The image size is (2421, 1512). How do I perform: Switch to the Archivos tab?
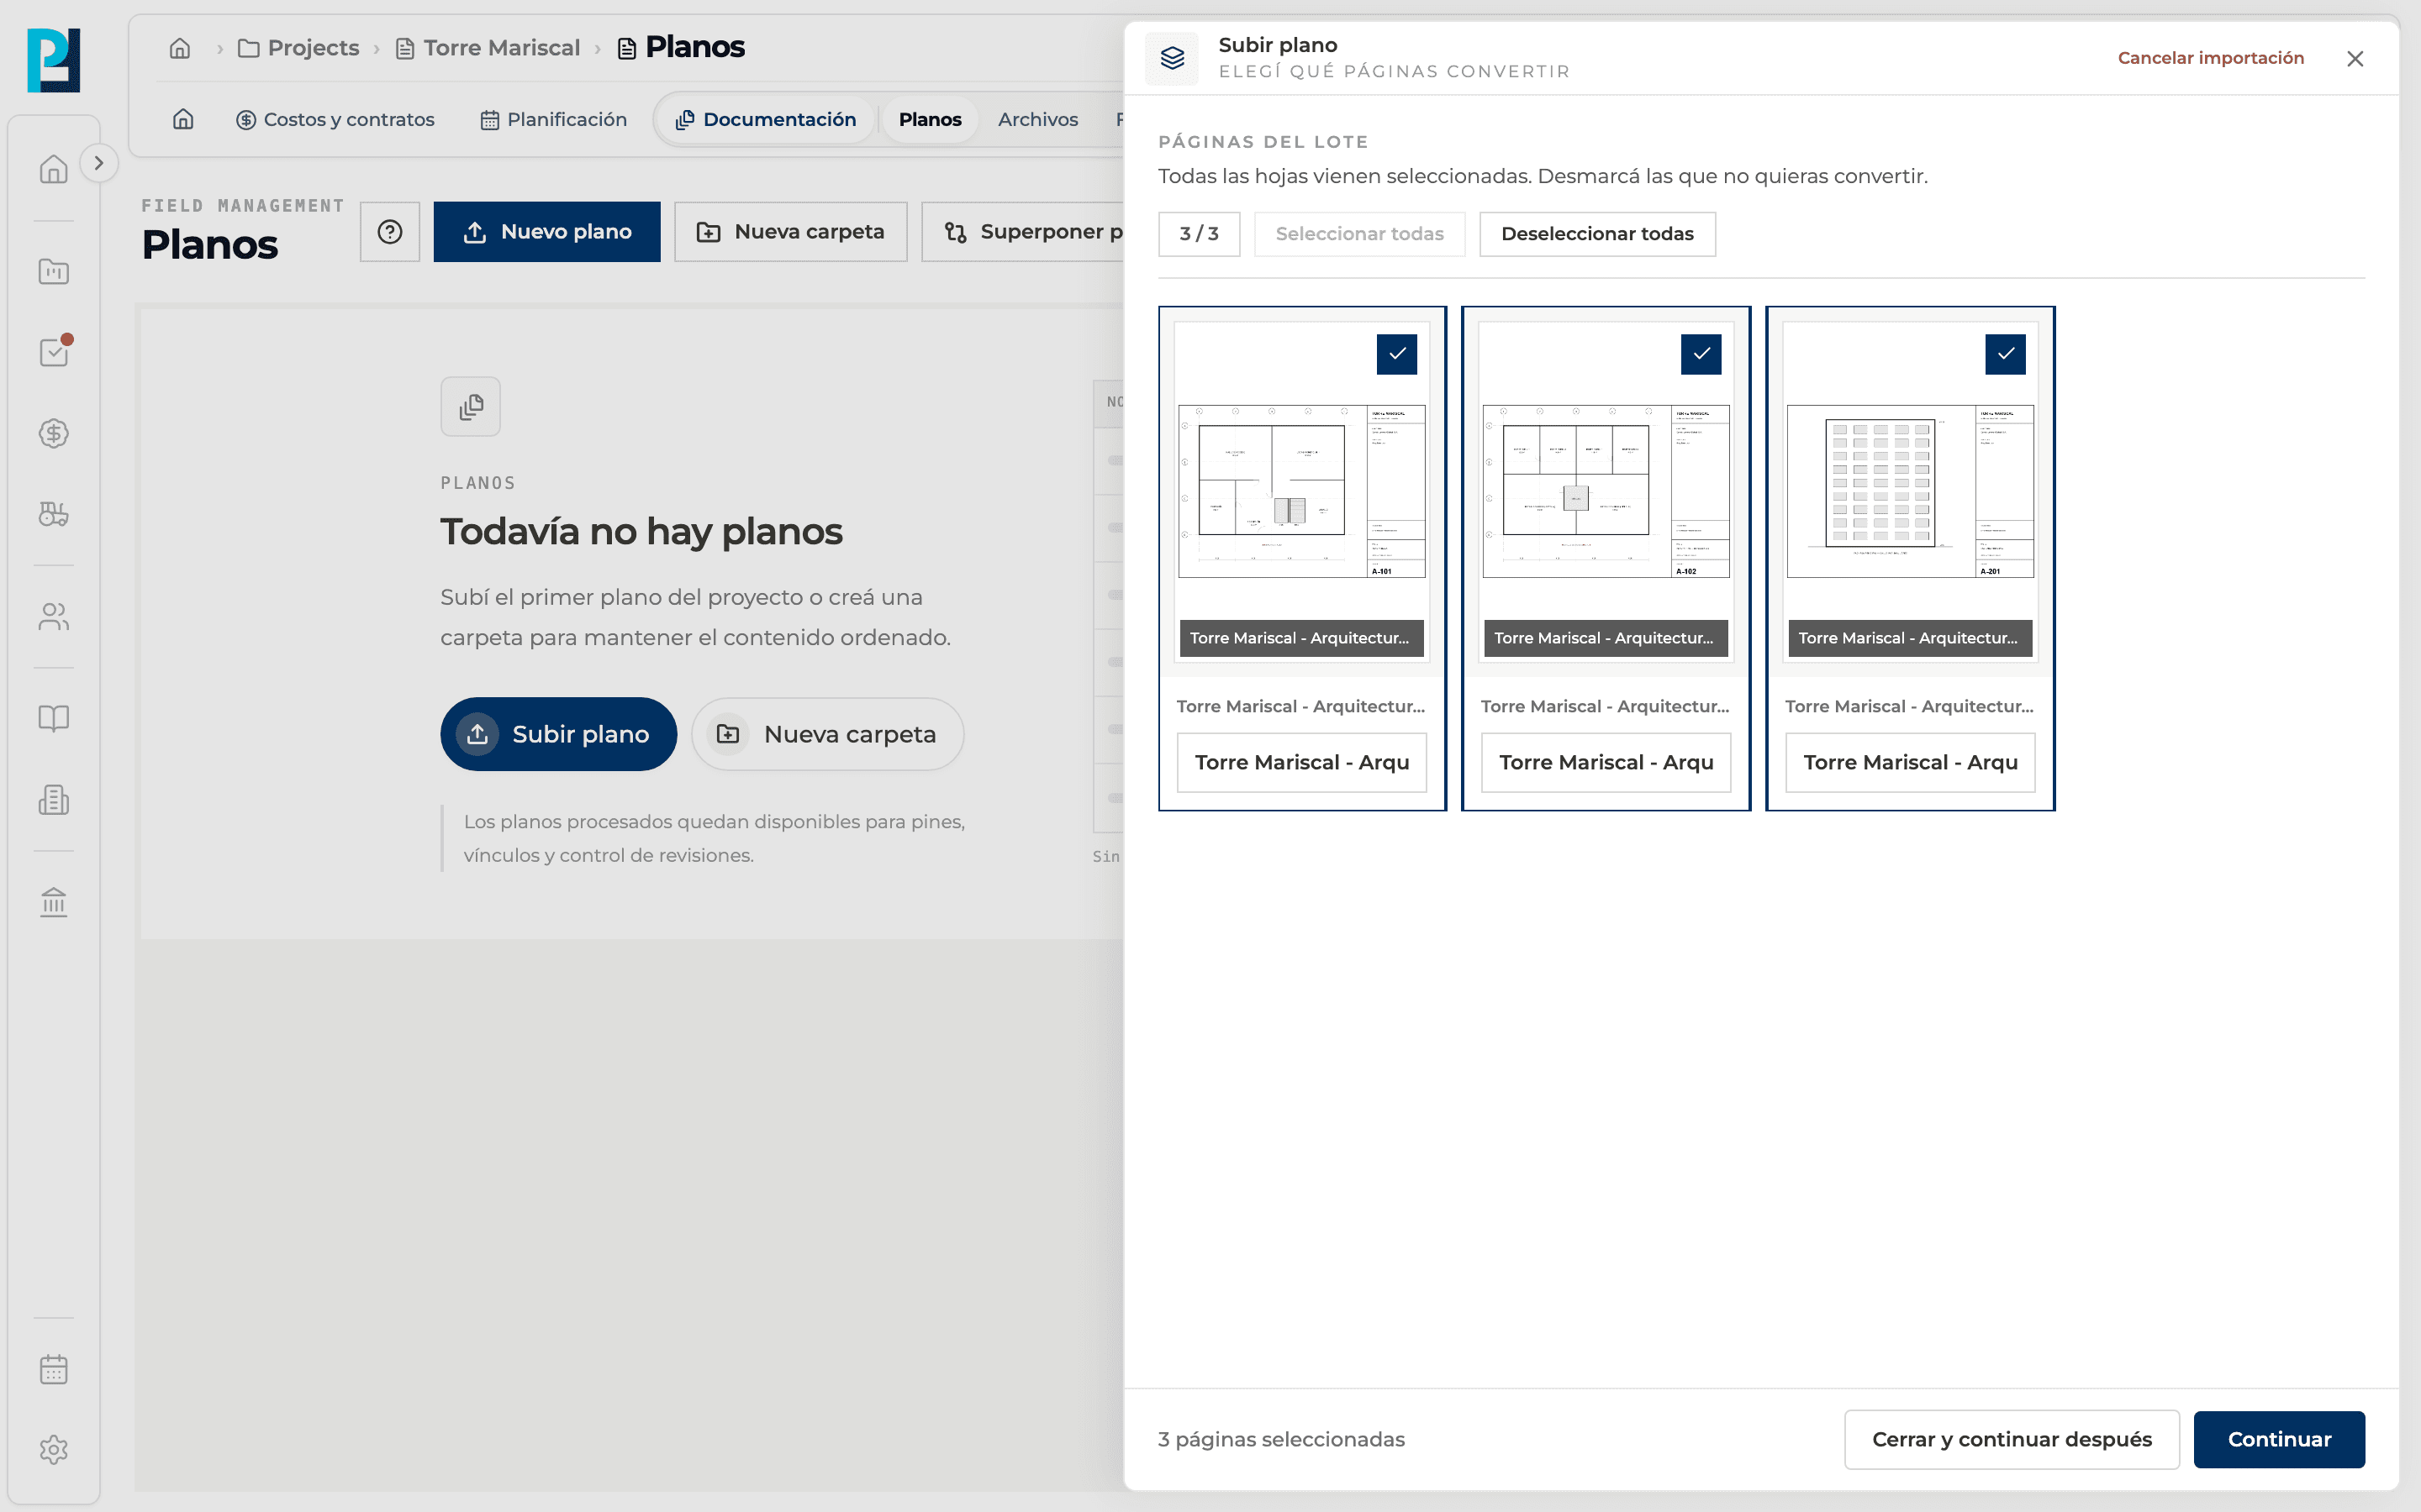tap(1037, 119)
